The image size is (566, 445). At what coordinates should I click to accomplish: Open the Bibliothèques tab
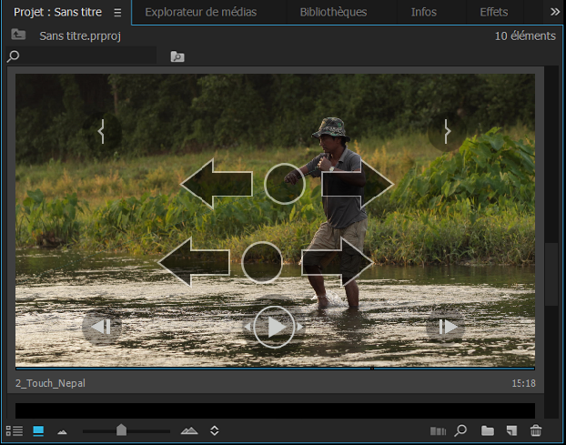click(333, 12)
